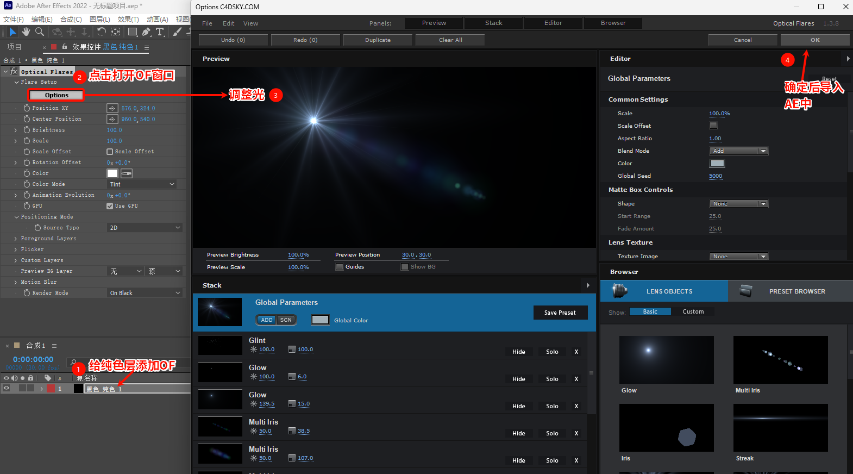Viewport: 853px width, 474px height.
Task: Open the Edit menu in Optical Flares window
Action: (x=228, y=23)
